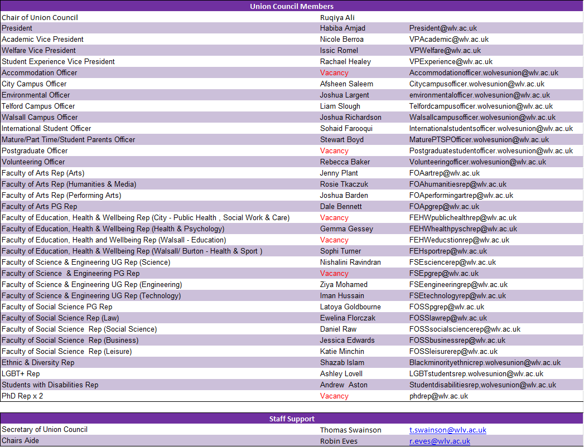Select the Chairs Aide cell

[x=20, y=441]
